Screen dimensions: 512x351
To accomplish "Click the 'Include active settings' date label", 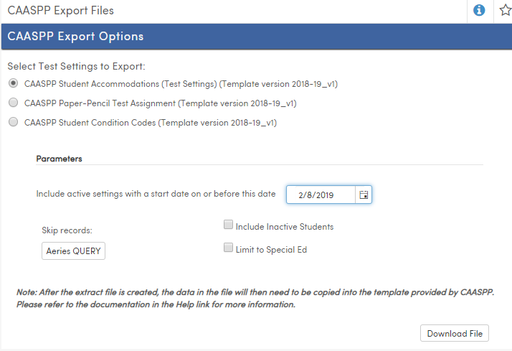I will 156,194.
